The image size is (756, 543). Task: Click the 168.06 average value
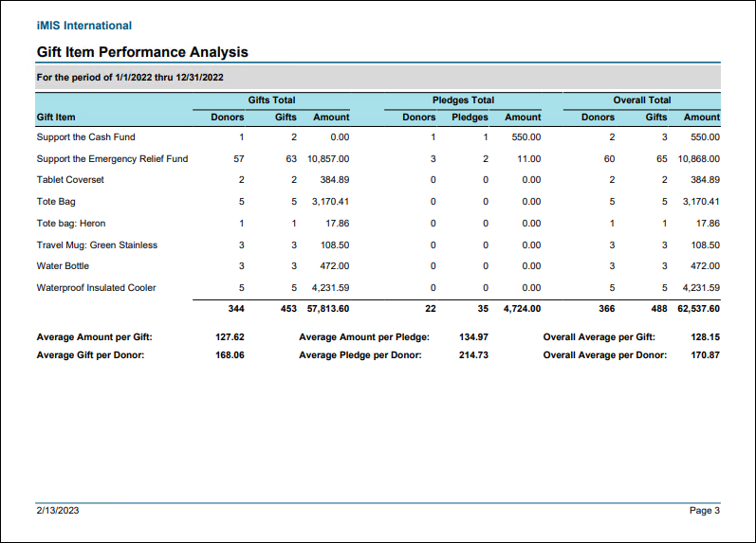point(230,355)
